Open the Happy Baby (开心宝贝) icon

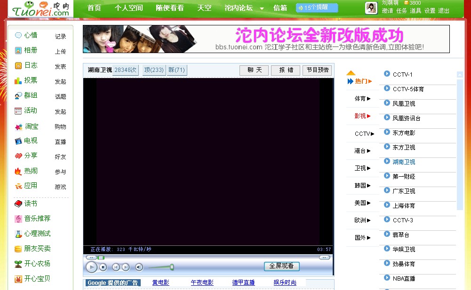tap(18, 279)
